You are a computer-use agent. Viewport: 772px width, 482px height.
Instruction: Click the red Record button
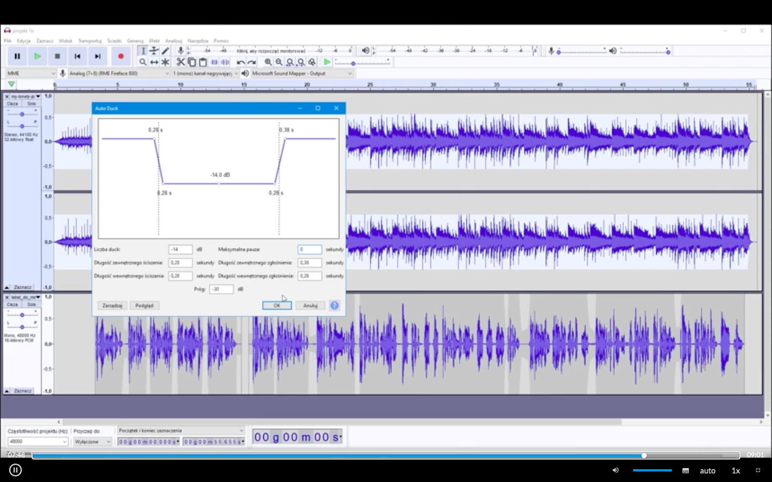pos(121,56)
